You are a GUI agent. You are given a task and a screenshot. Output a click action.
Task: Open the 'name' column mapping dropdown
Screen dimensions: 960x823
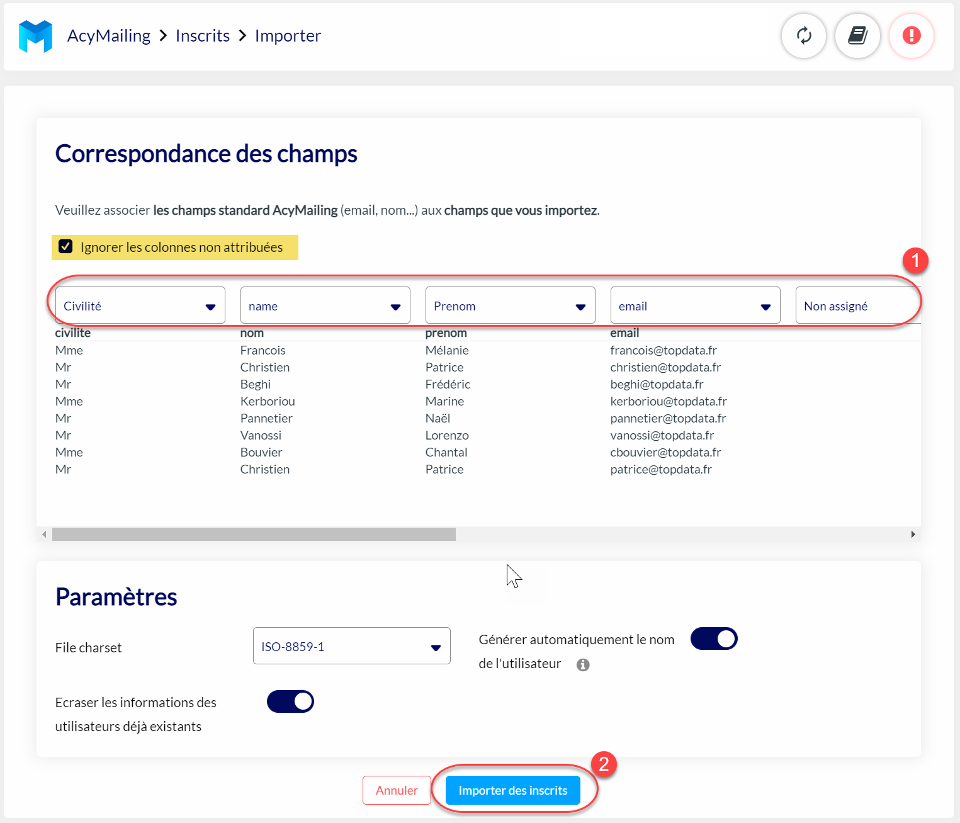tap(324, 305)
